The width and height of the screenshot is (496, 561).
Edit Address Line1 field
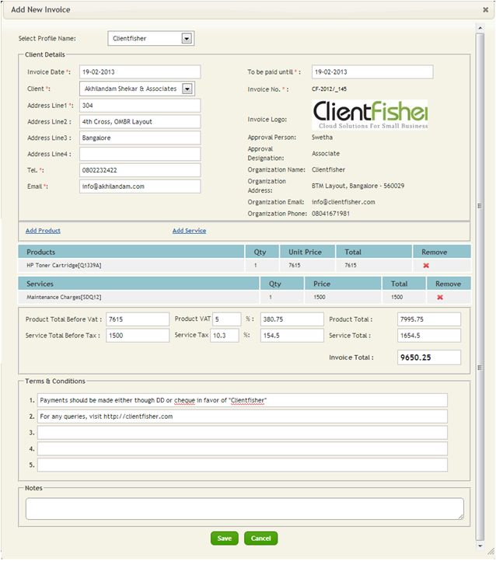(x=140, y=106)
